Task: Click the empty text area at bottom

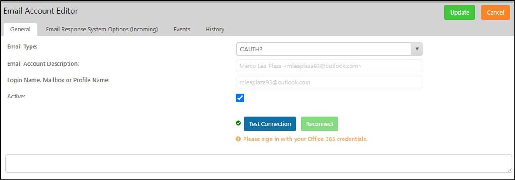Action: pos(259,164)
